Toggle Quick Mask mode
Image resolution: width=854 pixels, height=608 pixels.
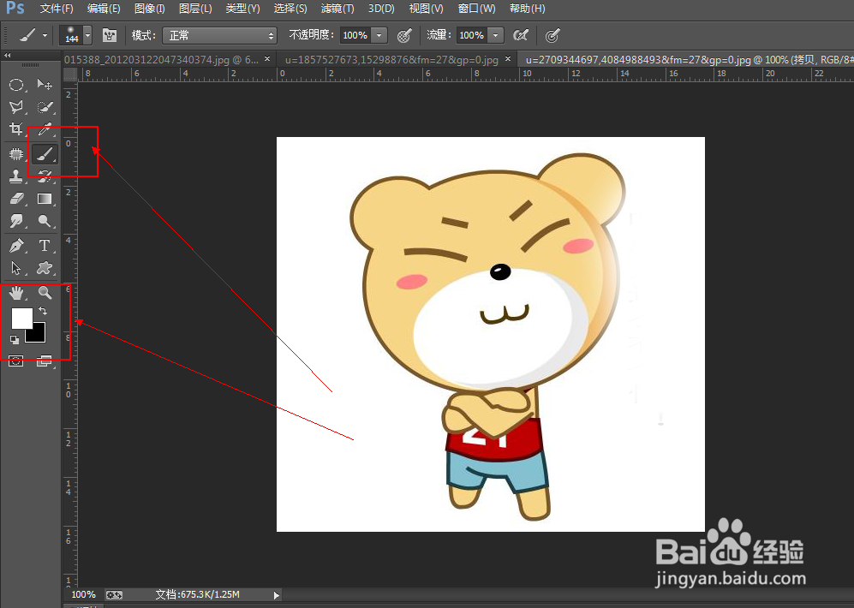click(x=16, y=361)
